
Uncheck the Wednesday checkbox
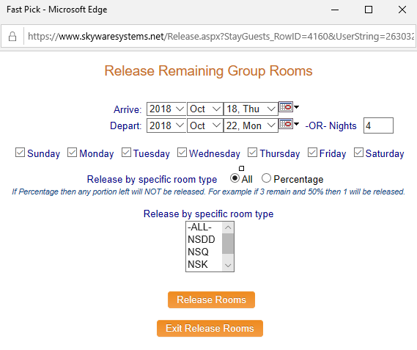(182, 153)
